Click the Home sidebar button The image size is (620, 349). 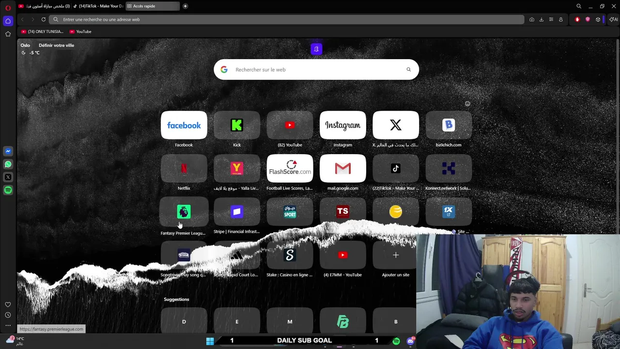pos(8,21)
